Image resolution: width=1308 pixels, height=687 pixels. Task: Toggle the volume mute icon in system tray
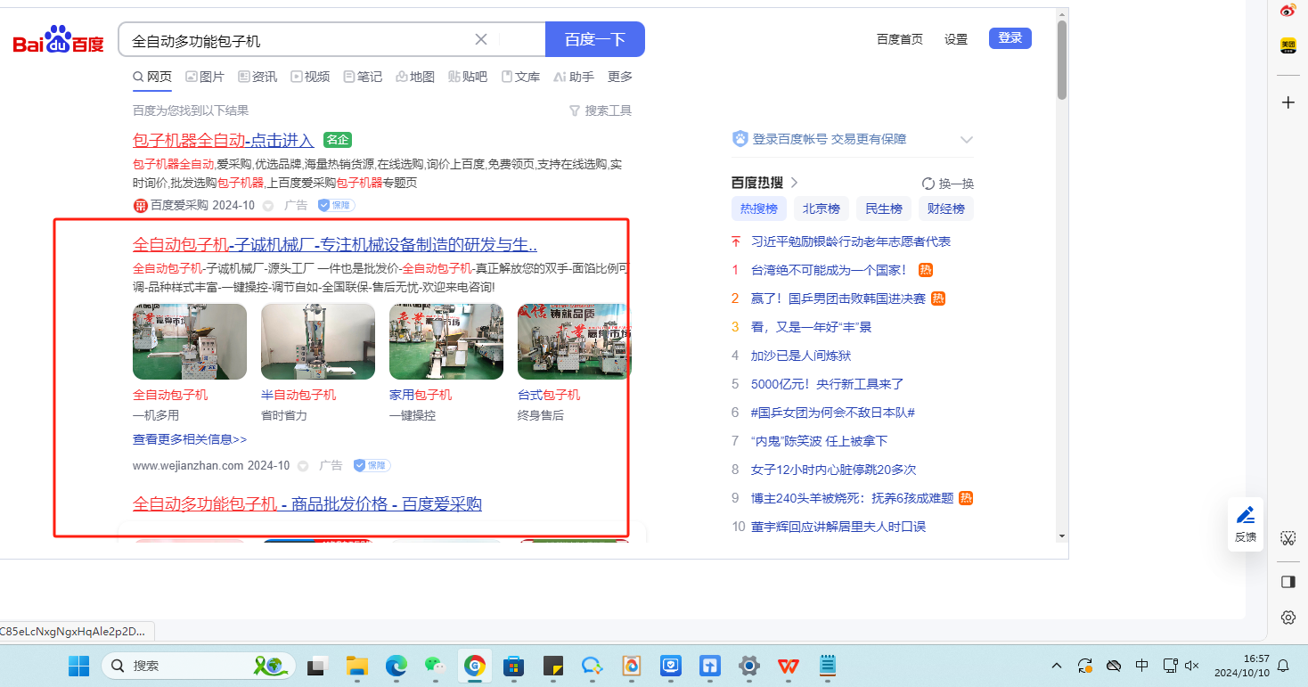(x=1192, y=666)
